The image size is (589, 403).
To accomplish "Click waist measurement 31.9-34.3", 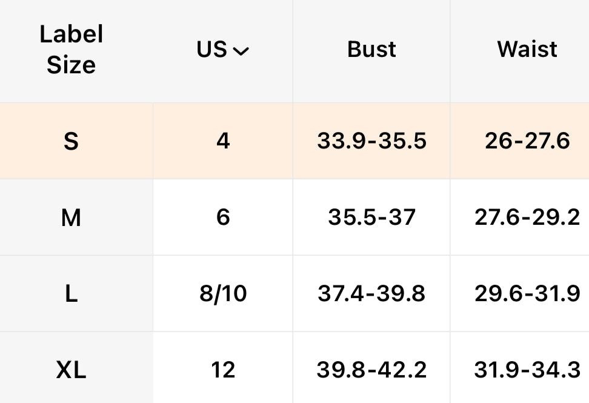I will point(527,370).
